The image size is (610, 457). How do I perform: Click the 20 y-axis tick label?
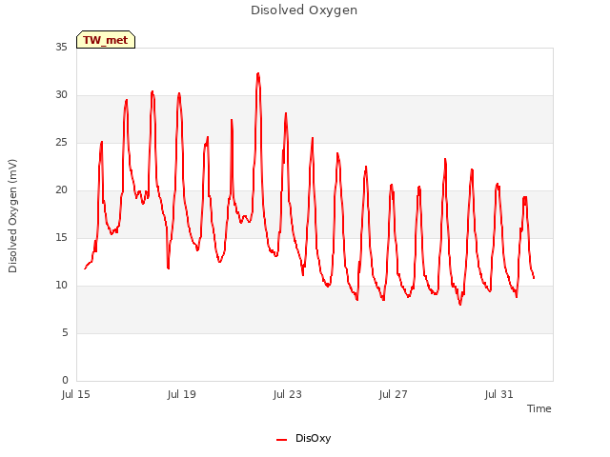[61, 190]
